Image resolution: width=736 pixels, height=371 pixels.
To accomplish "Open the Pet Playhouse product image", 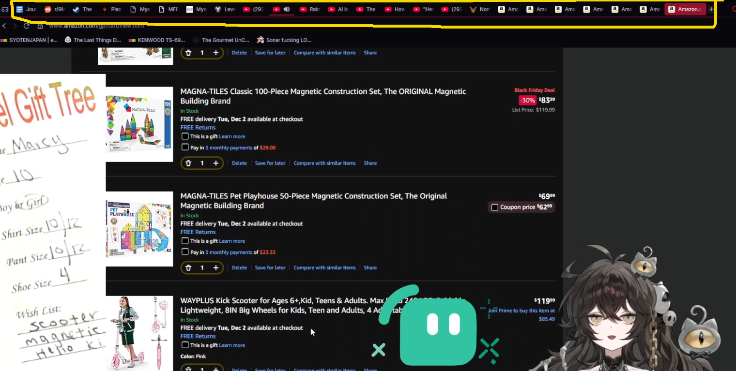I will [139, 229].
